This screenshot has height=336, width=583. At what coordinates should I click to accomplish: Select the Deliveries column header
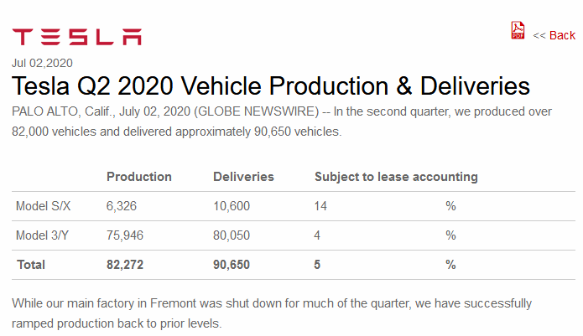point(243,177)
